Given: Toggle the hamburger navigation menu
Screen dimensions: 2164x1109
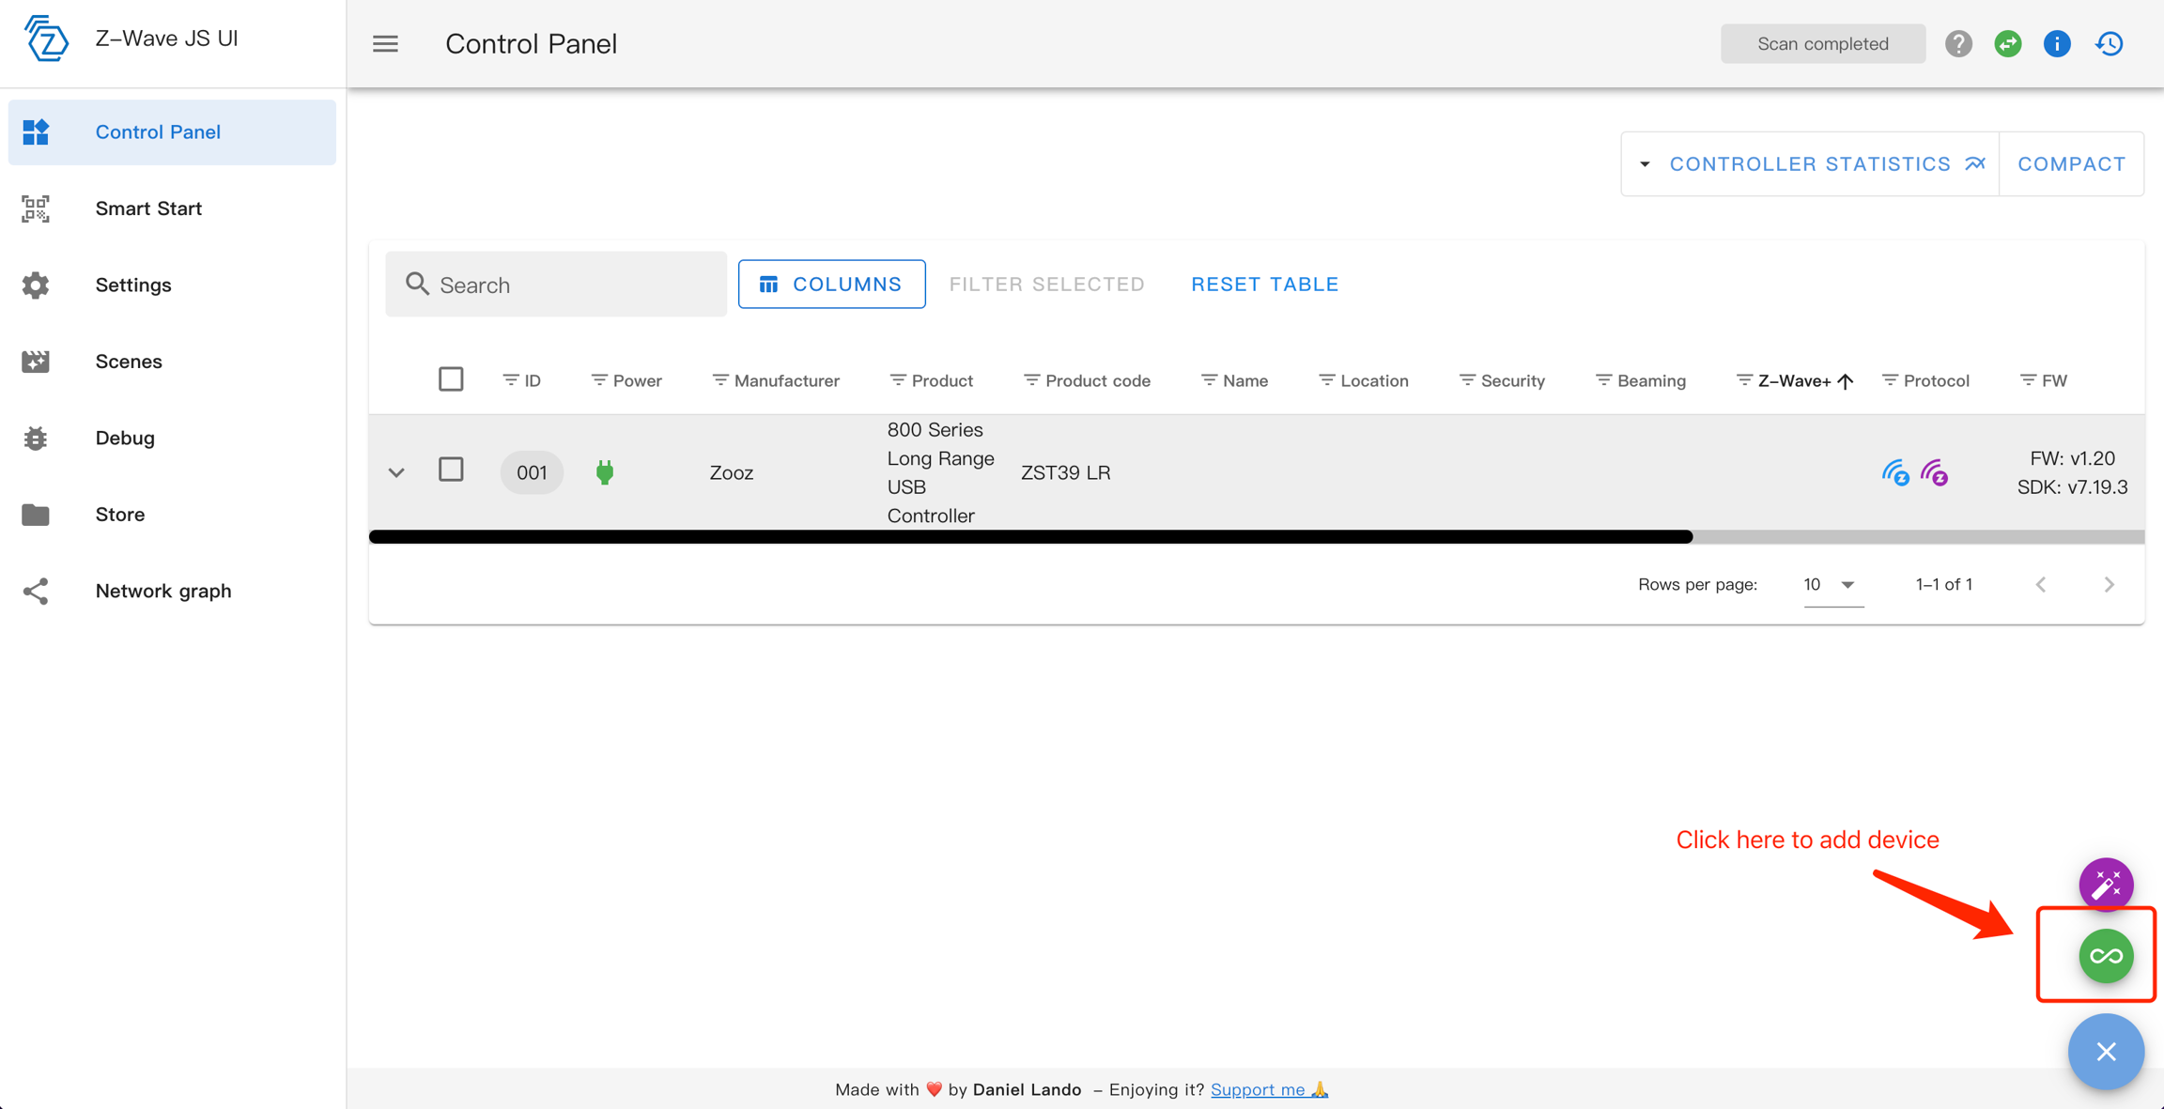Looking at the screenshot, I should [385, 44].
